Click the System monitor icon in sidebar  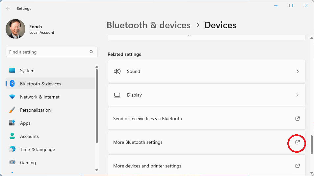coord(12,71)
